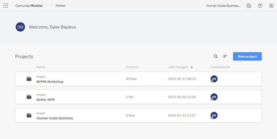The height and width of the screenshot is (139, 277).
Task: Open the help question mark icon
Action: tap(260, 5)
